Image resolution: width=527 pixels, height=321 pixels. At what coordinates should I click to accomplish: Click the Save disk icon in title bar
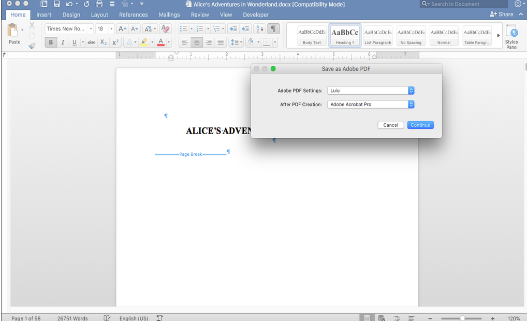pos(56,4)
